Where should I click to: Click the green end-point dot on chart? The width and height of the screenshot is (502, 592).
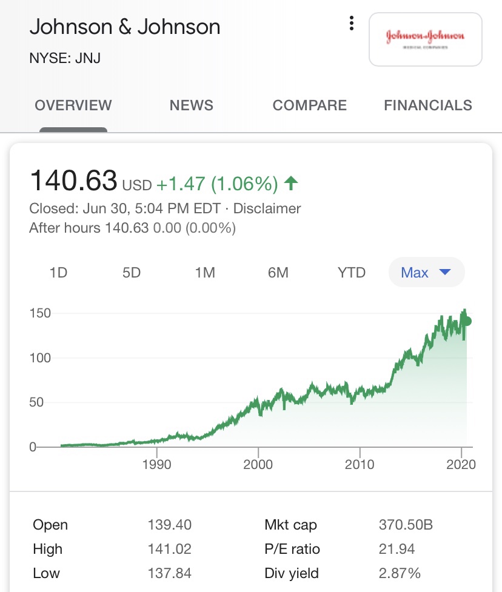(467, 322)
